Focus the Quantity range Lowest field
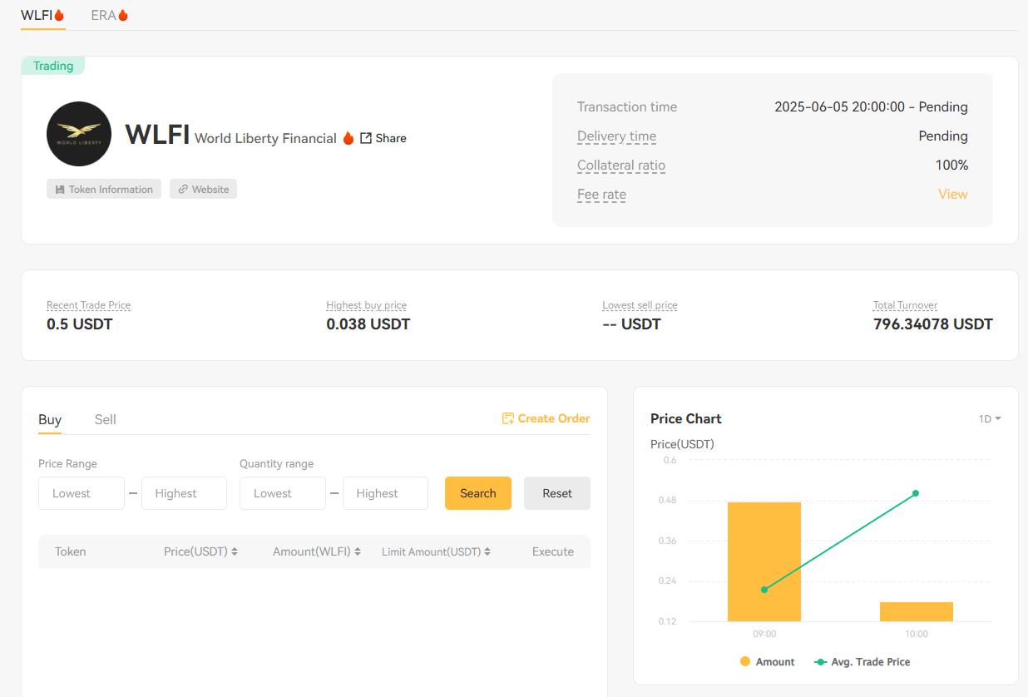The image size is (1028, 697). [283, 493]
